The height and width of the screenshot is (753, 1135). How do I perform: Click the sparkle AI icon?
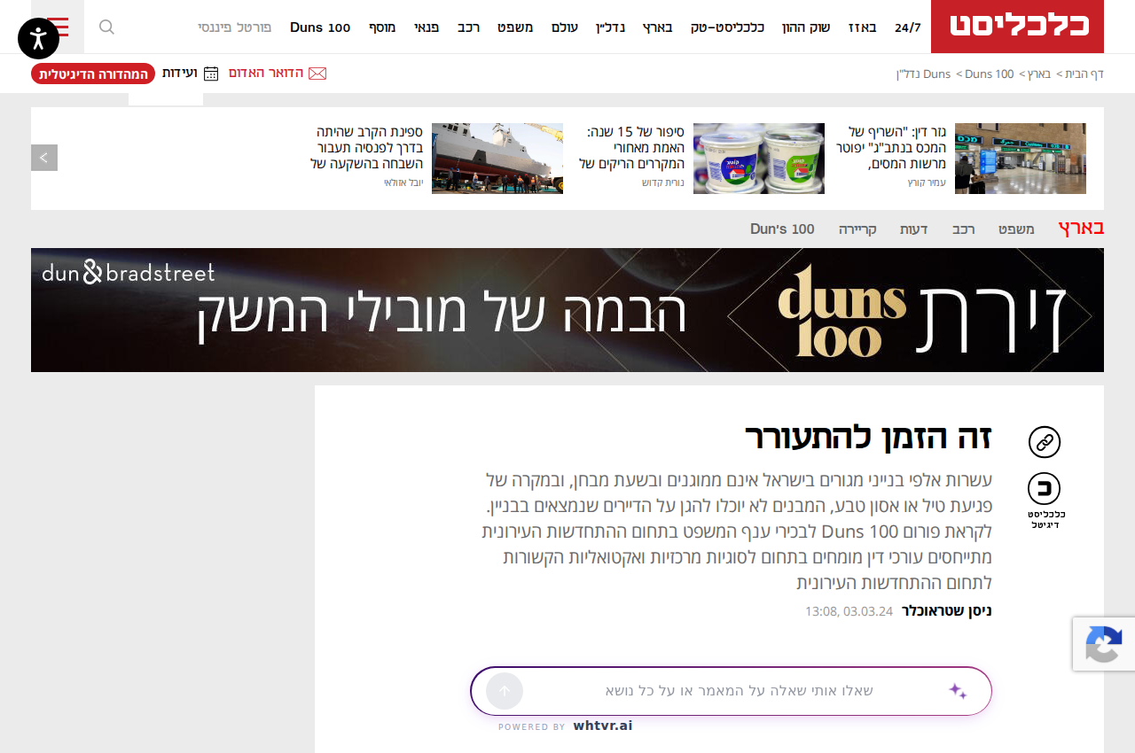958,691
